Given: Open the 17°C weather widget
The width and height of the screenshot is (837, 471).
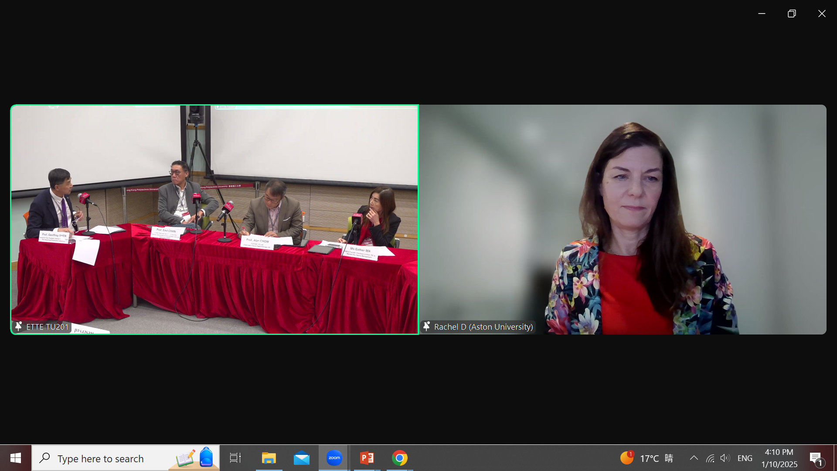Looking at the screenshot, I should coord(647,458).
